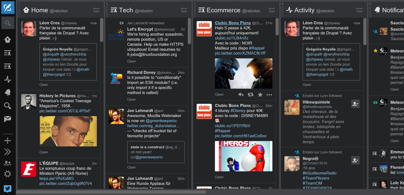Retweet the Clubic Halo 5 tweet
This screenshot has height=195, width=404.
250,95
